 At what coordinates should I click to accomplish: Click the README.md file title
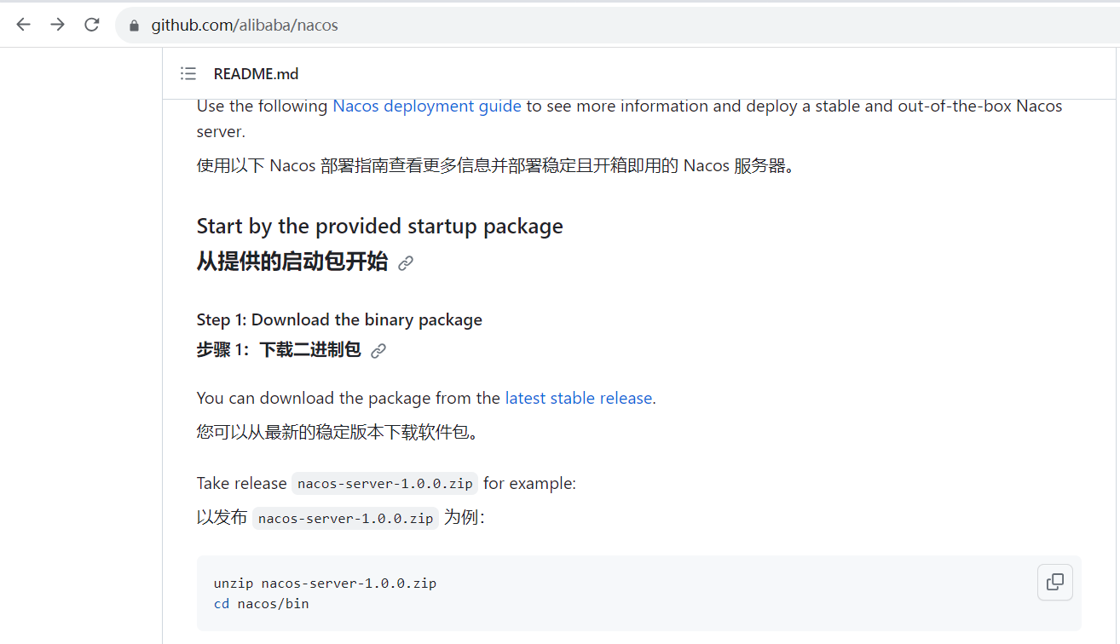(x=256, y=74)
